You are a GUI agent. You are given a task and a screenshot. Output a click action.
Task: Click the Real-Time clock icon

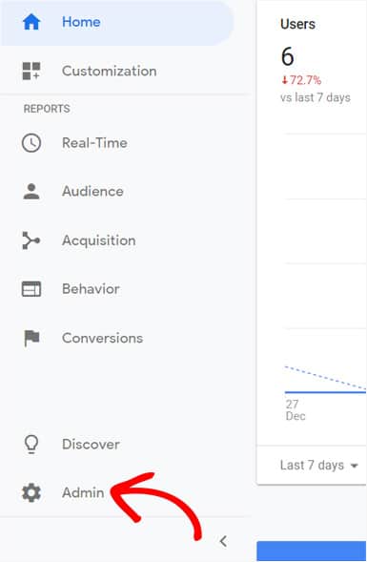tap(31, 143)
